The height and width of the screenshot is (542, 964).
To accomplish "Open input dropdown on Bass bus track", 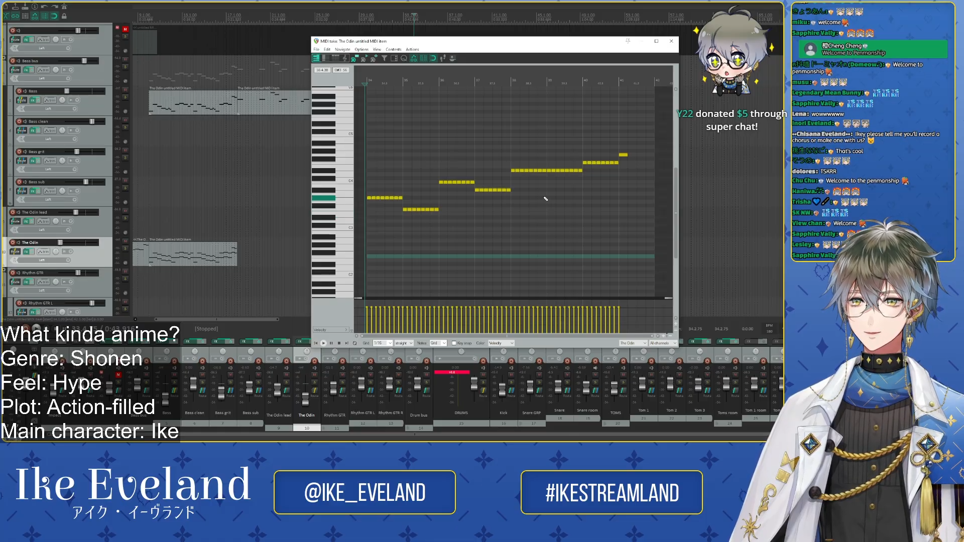I will 67,70.
